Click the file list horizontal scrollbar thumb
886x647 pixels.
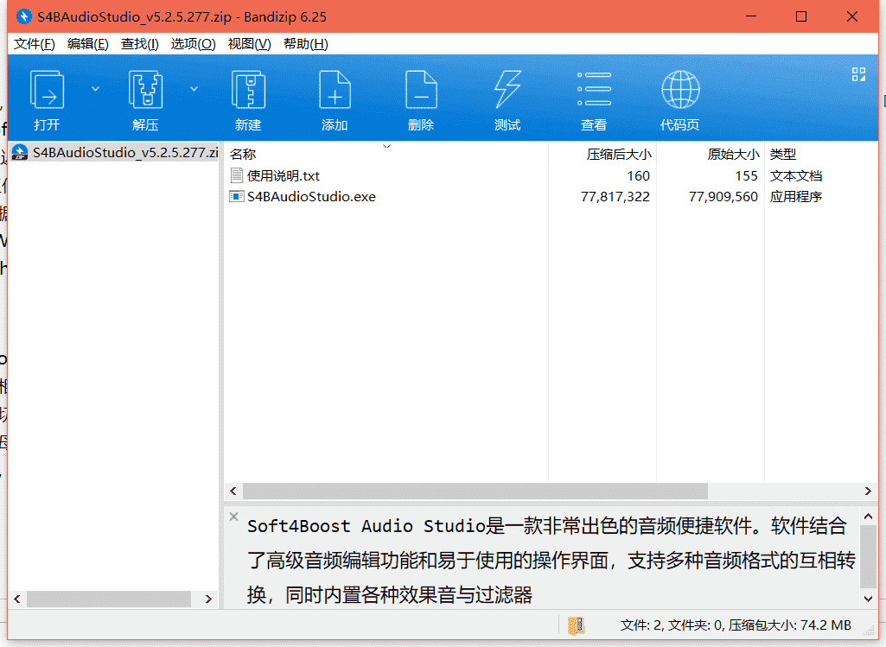point(475,492)
